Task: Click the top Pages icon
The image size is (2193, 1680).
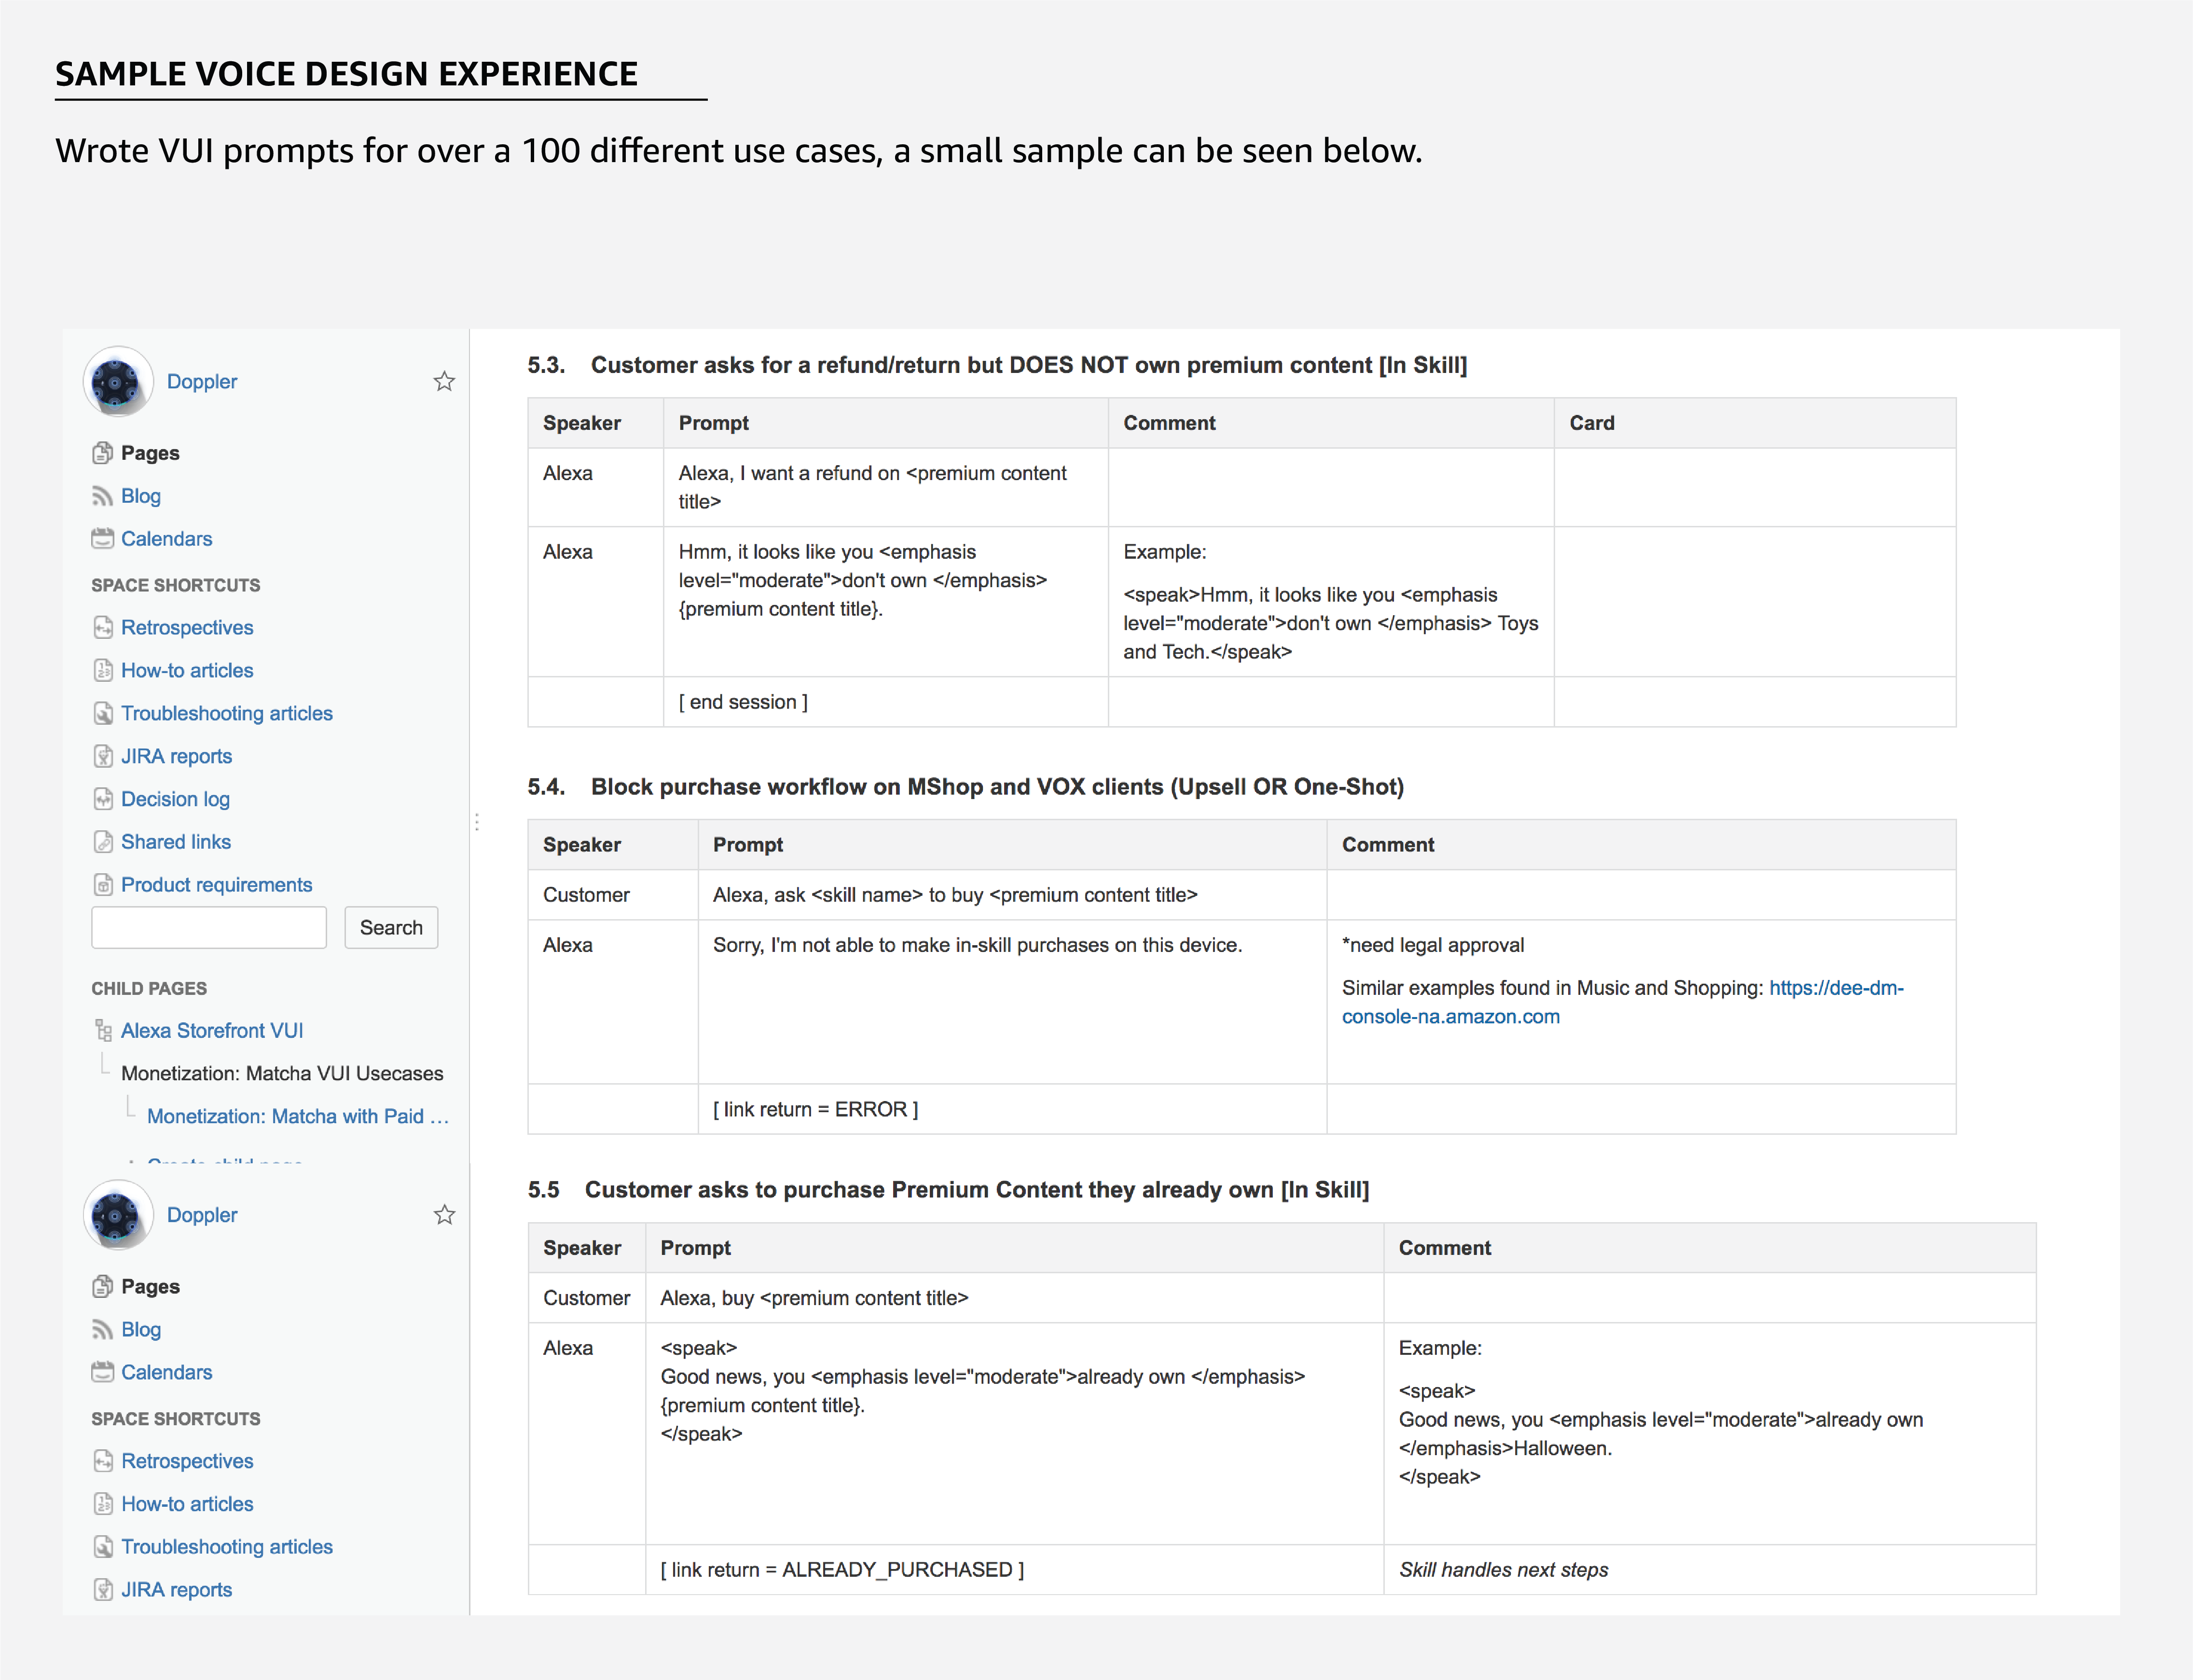Action: (102, 453)
